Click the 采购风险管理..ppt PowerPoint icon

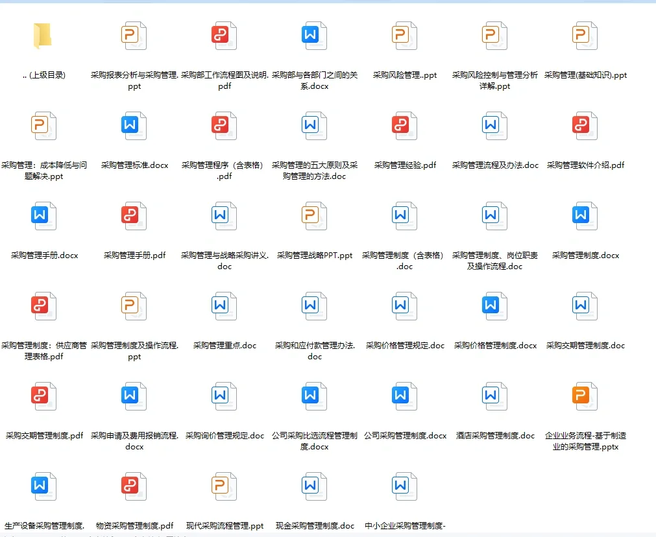pos(404,36)
